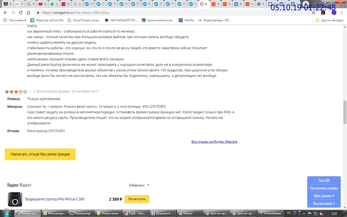Open the Топ-100 link

324,180
